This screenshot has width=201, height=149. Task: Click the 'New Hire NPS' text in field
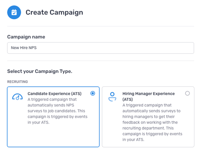pos(24,48)
